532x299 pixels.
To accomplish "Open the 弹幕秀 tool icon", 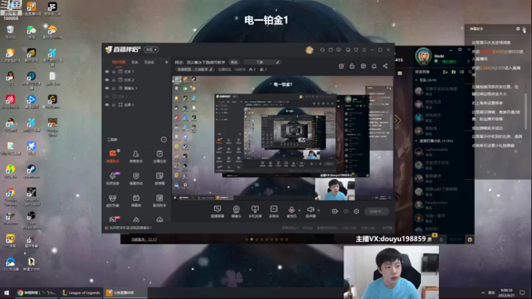I will tap(136, 201).
